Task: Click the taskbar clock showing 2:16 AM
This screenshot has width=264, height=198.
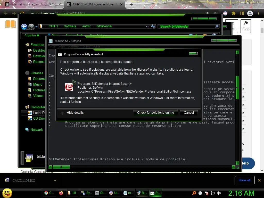Action: [x=241, y=193]
